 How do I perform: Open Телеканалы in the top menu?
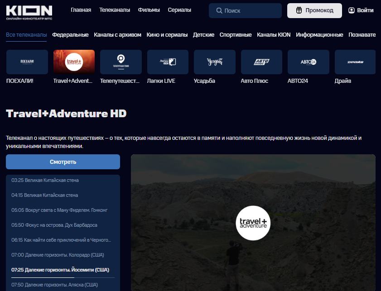click(115, 10)
